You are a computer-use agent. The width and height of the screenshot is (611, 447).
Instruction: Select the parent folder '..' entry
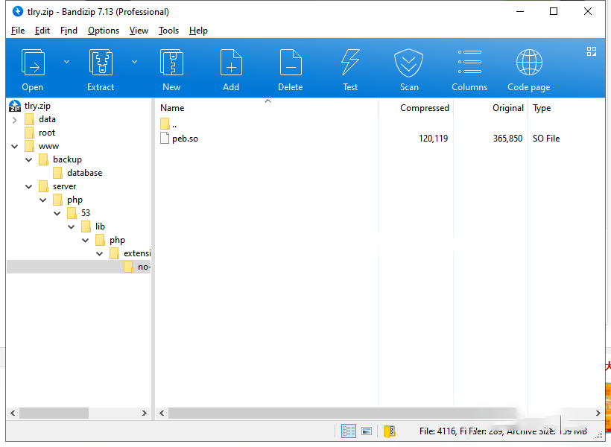pyautogui.click(x=168, y=124)
